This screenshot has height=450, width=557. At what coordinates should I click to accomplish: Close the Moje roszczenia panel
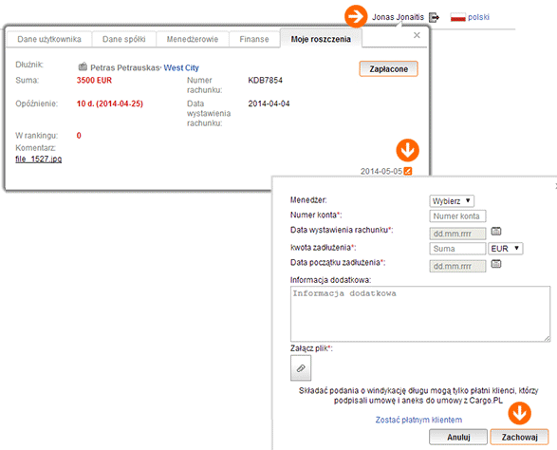tap(417, 35)
